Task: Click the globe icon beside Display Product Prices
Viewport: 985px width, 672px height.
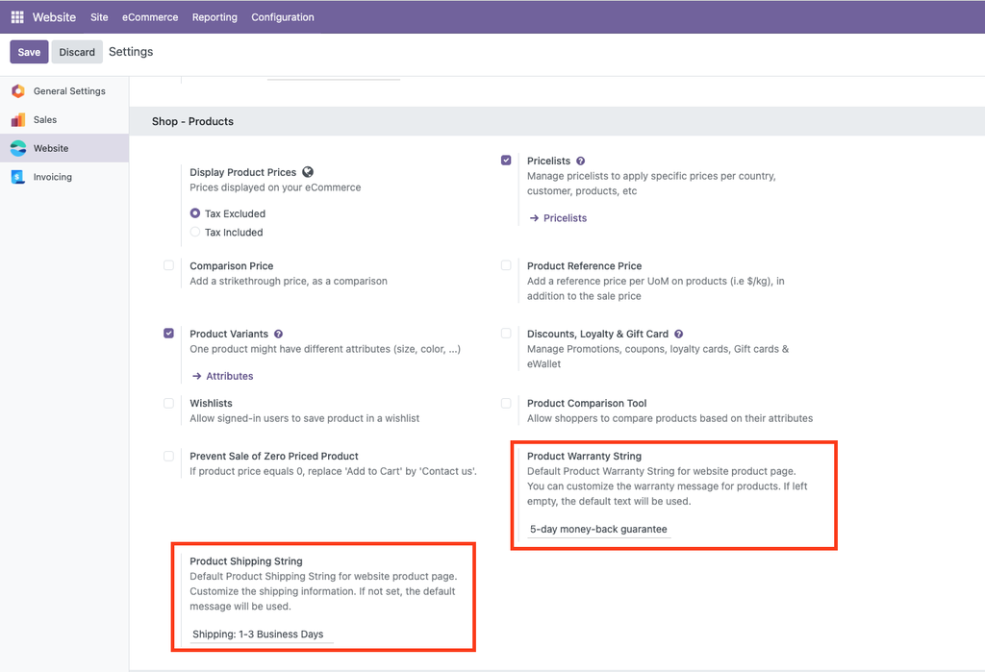Action: pyautogui.click(x=308, y=172)
